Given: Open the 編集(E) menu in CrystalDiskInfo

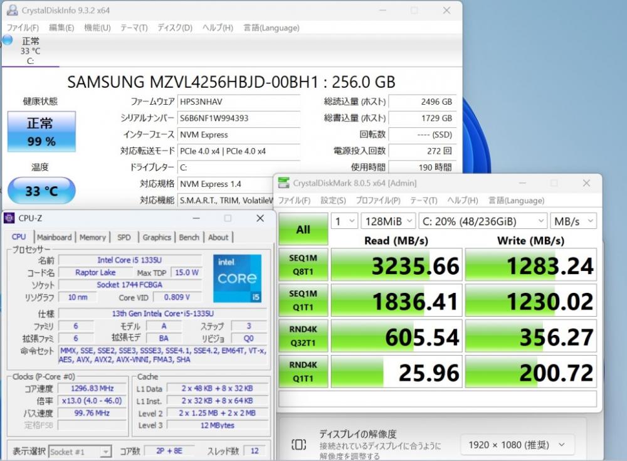Looking at the screenshot, I should 61,28.
